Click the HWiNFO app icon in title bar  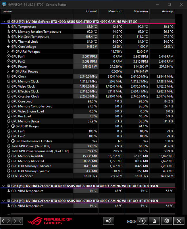pyautogui.click(x=4, y=4)
